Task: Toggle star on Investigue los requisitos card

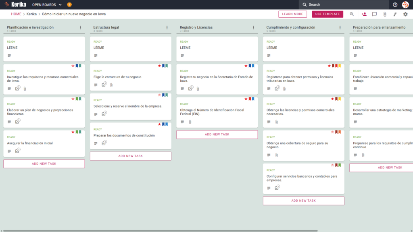Action: (x=73, y=66)
